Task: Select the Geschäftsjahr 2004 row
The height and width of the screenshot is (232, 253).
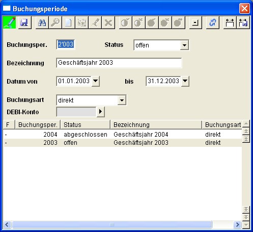Action: coord(123,135)
